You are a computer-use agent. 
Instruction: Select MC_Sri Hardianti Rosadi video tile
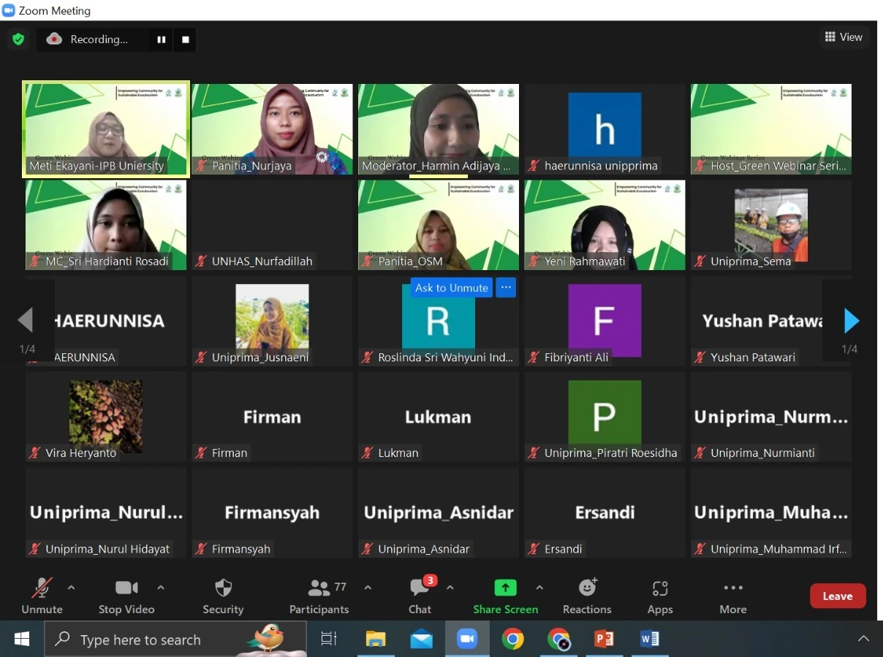tap(106, 225)
